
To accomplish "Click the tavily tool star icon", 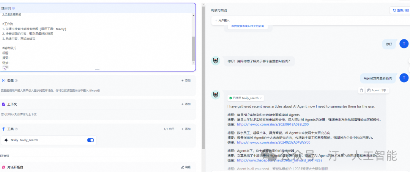I will pos(6,140).
